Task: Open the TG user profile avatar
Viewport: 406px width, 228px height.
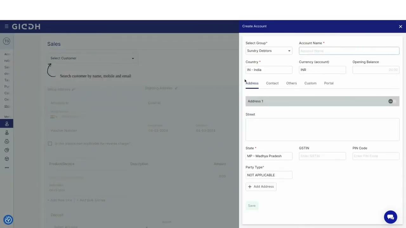Action: (7, 41)
